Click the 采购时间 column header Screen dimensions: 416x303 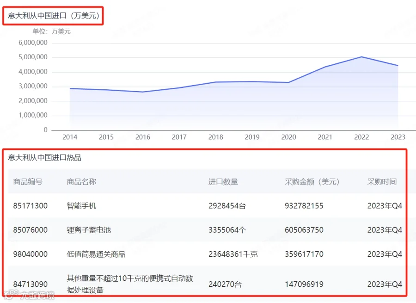[x=382, y=182]
